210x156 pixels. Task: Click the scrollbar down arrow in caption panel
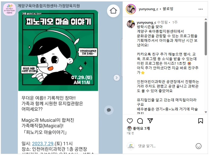(x=206, y=112)
